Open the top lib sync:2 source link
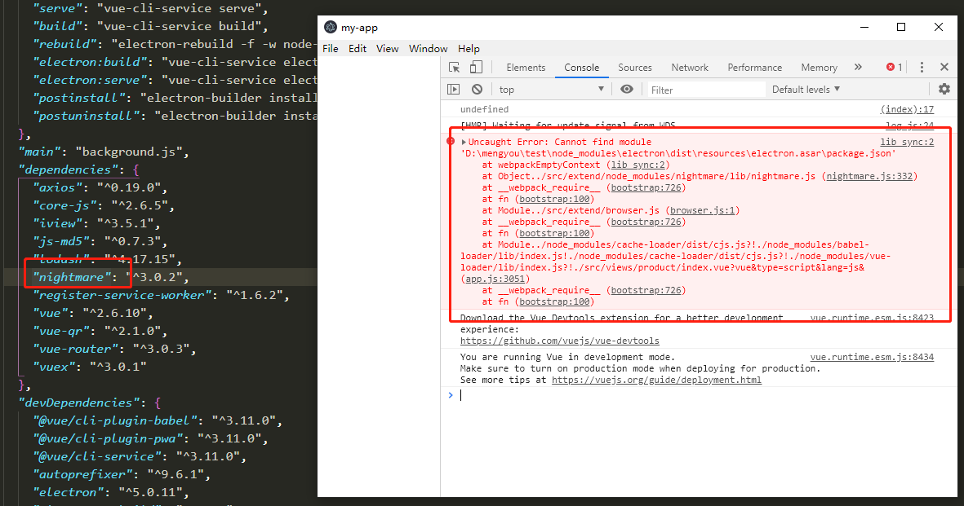 pyautogui.click(x=907, y=143)
